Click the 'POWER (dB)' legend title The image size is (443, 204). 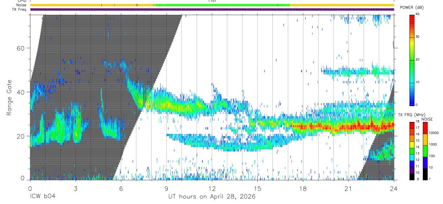coord(412,8)
